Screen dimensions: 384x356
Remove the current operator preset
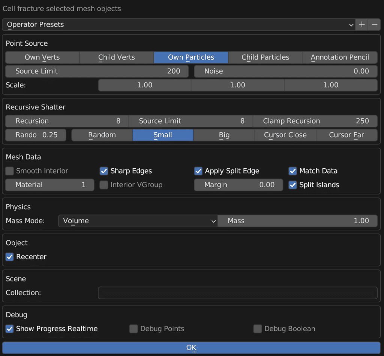[x=375, y=24]
